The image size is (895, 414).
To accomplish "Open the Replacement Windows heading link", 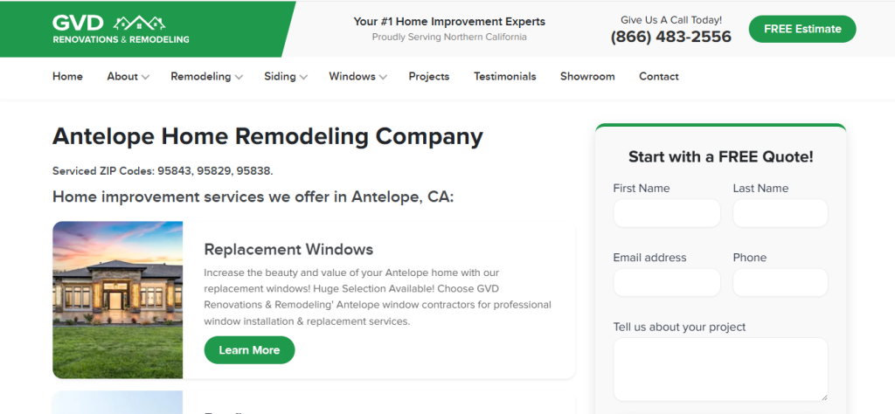I will click(x=288, y=250).
